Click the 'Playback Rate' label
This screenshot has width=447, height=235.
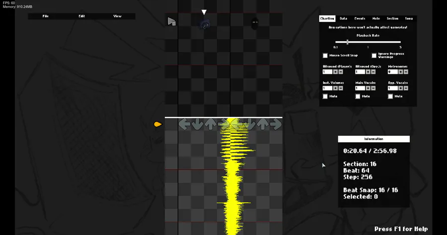[368, 36]
